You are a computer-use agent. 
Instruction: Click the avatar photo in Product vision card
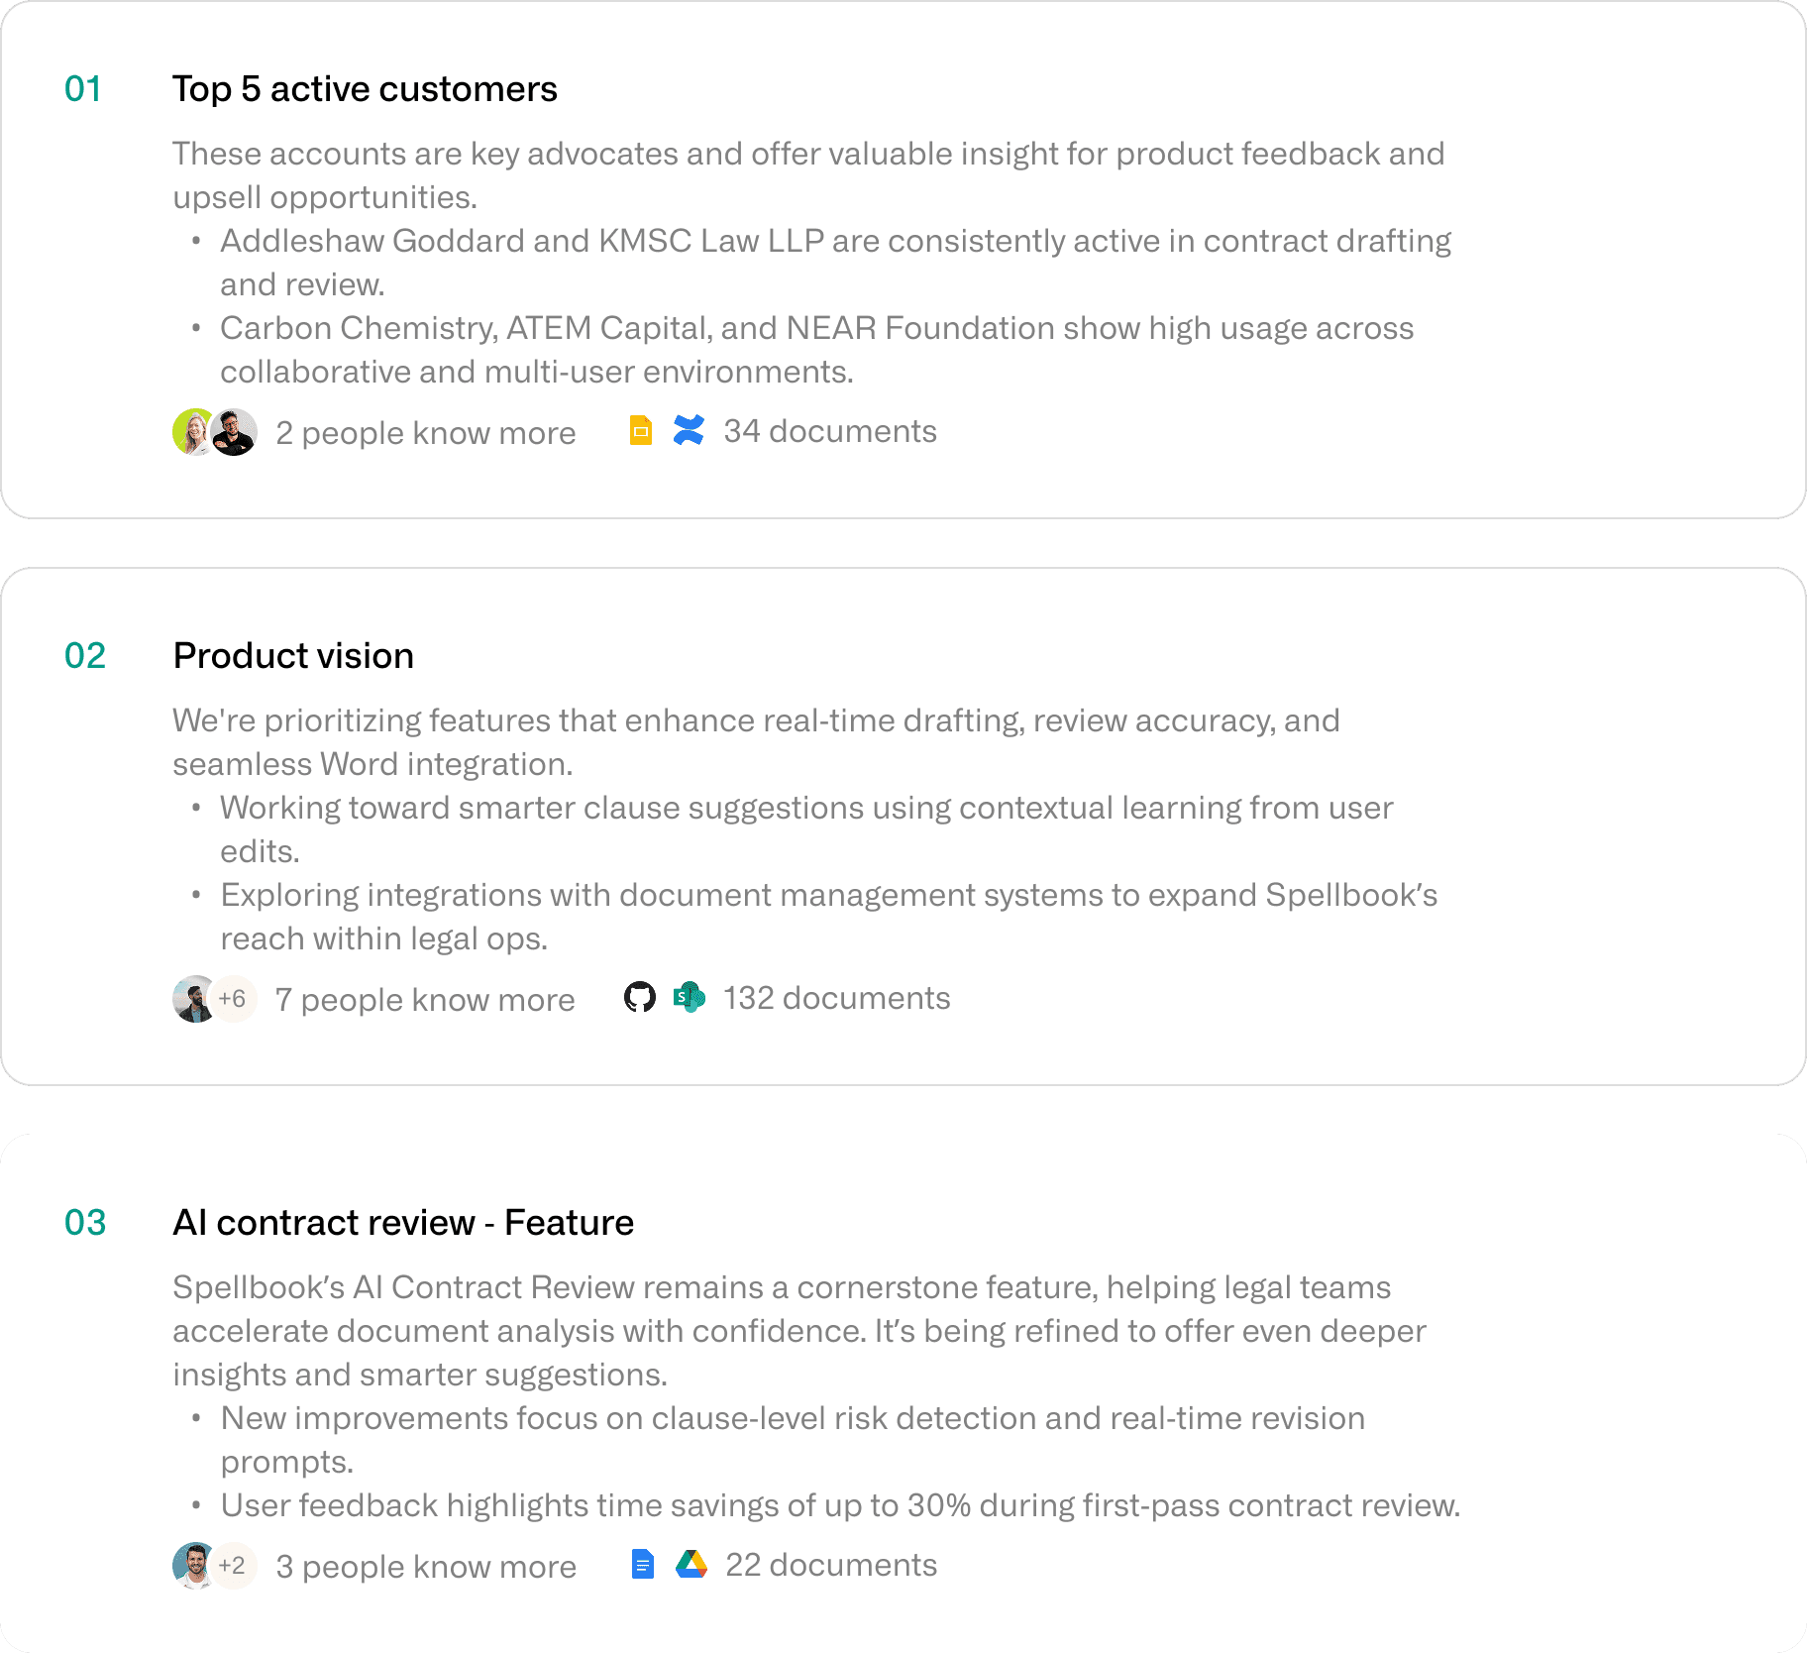coord(194,999)
